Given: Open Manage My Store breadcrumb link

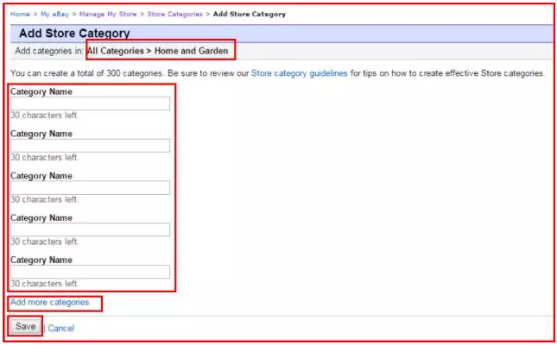Looking at the screenshot, I should click(x=108, y=15).
